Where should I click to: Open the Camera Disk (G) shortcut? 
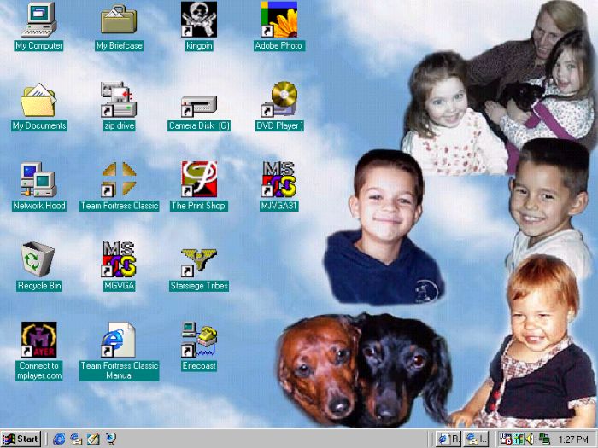point(198,102)
